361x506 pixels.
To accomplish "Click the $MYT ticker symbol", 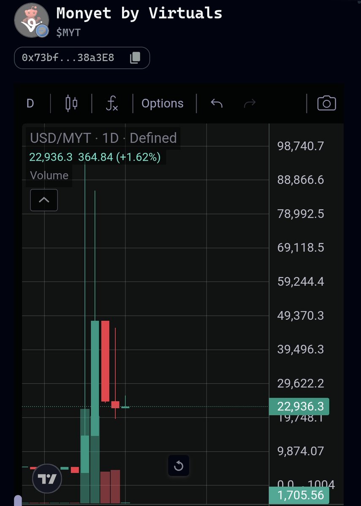I will (x=68, y=32).
